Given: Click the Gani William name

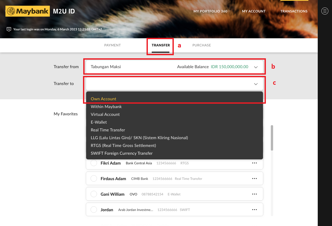Looking at the screenshot, I should pos(113,194).
